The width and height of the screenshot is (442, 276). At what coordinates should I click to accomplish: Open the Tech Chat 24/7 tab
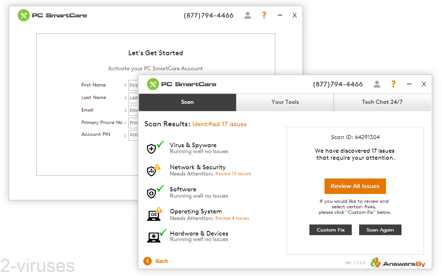(x=382, y=102)
